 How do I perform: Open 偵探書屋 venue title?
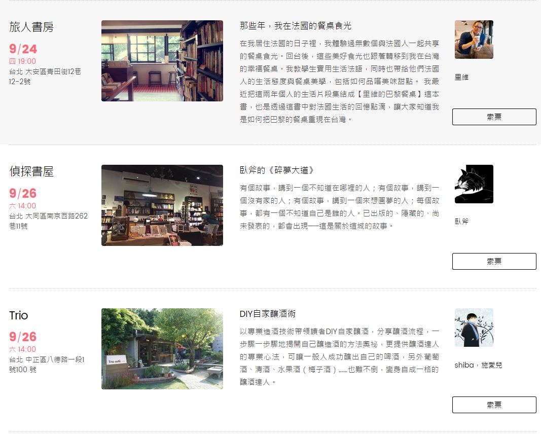tap(31, 171)
